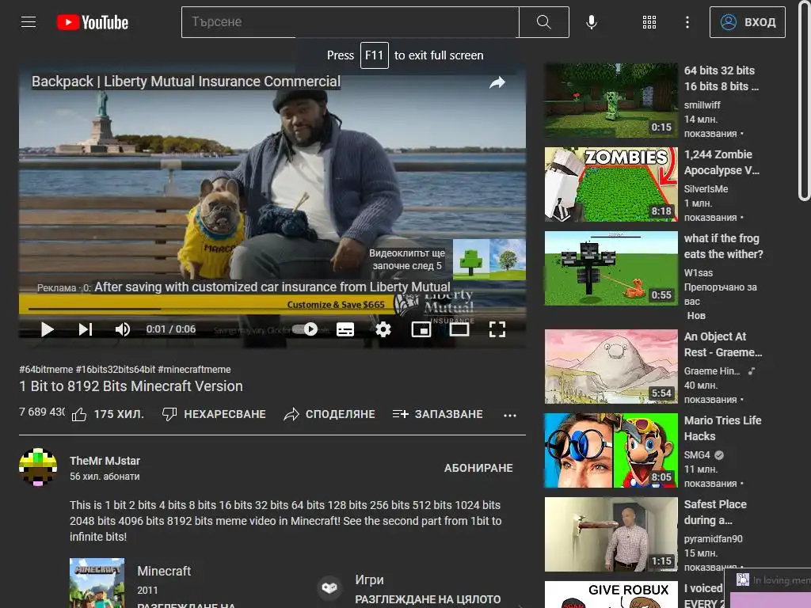Open the 'what if the frog eats the wither?' title
This screenshot has width=811, height=608.
click(x=723, y=246)
